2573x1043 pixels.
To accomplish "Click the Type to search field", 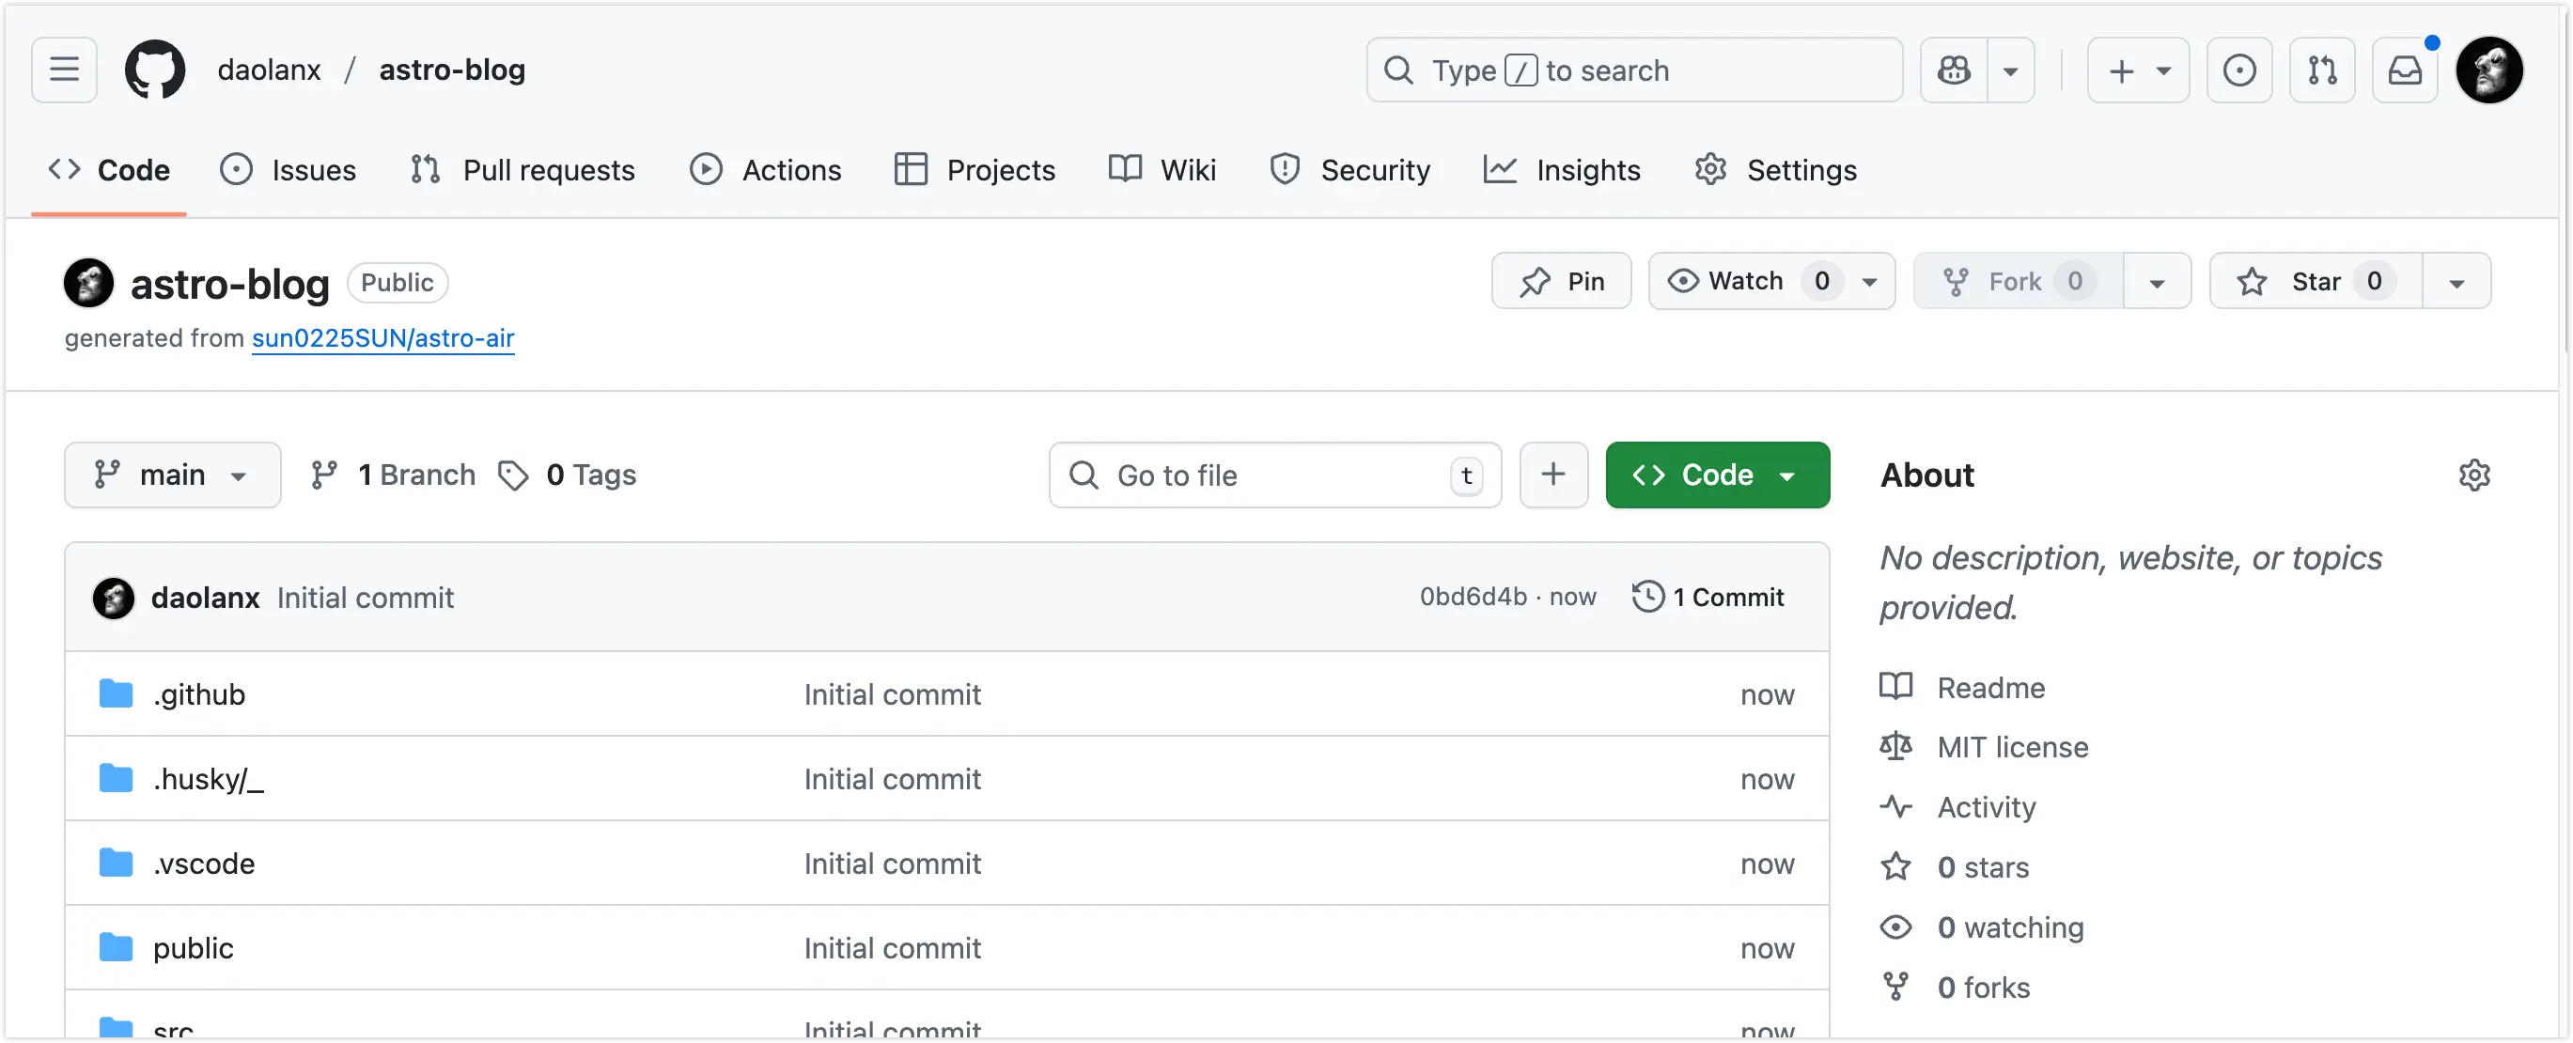I will pyautogui.click(x=1634, y=70).
